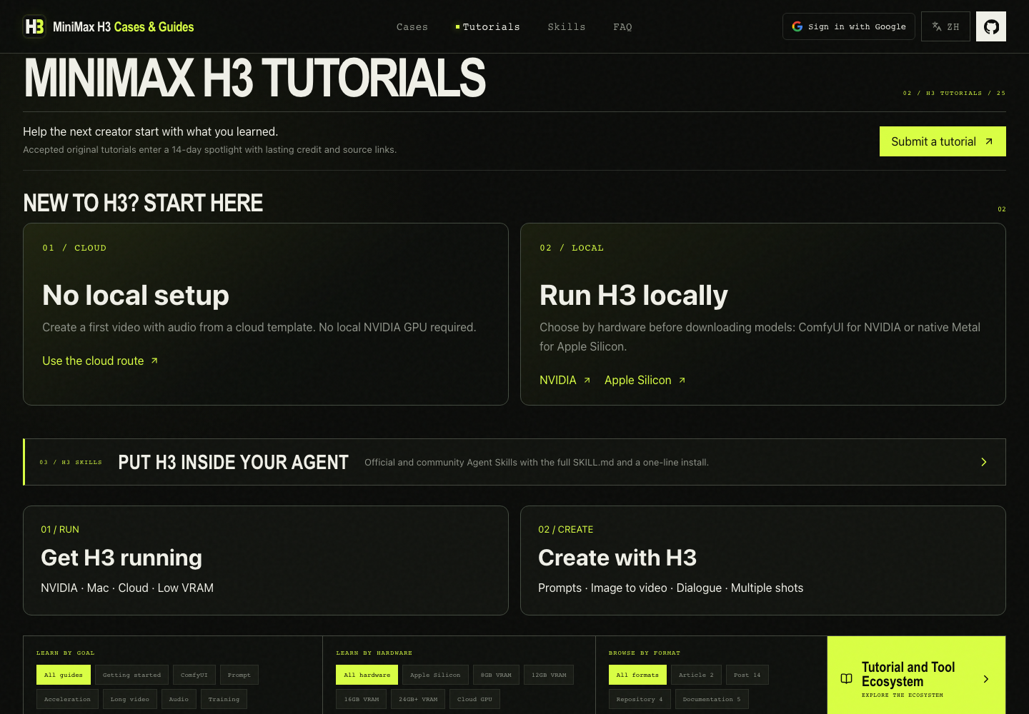Filter by 16GB VRAM
The width and height of the screenshot is (1029, 714).
click(362, 699)
